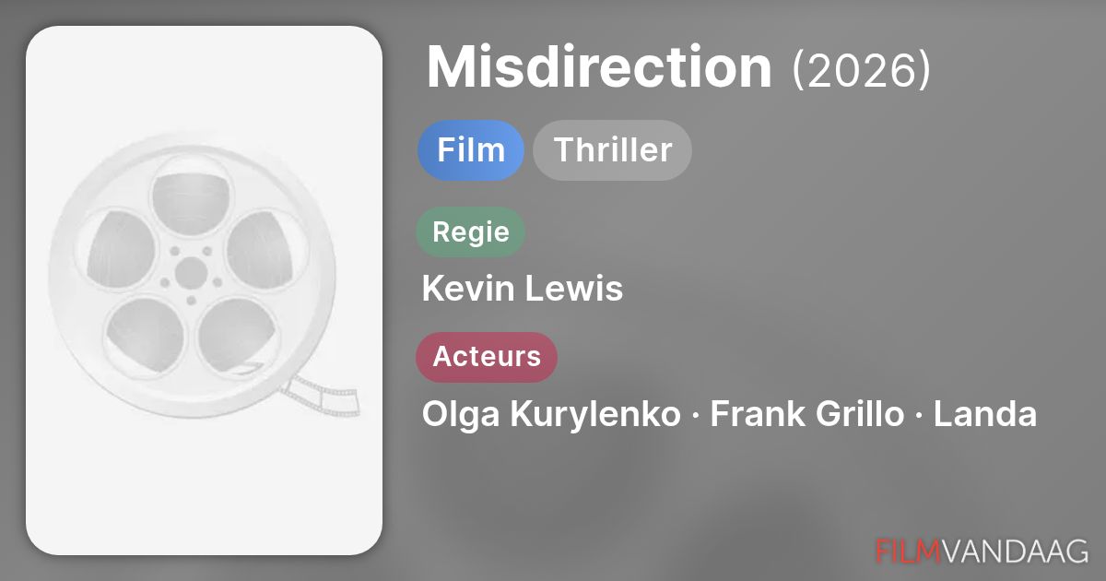Open director Kevin Lewis

pyautogui.click(x=522, y=289)
